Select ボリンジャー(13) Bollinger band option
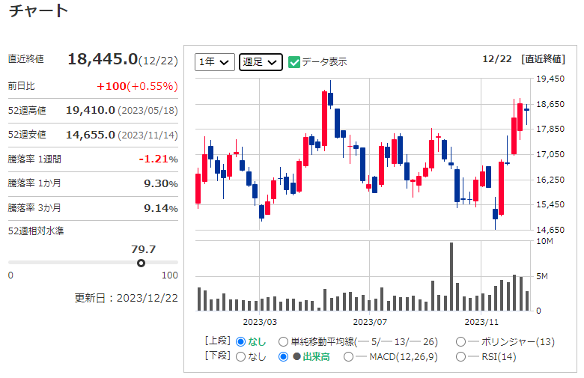This screenshot has height=378, width=584. click(x=460, y=342)
